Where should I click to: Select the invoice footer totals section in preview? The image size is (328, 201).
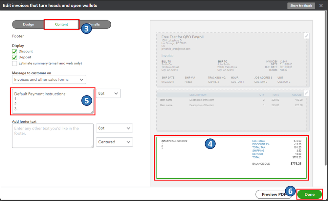231,158
